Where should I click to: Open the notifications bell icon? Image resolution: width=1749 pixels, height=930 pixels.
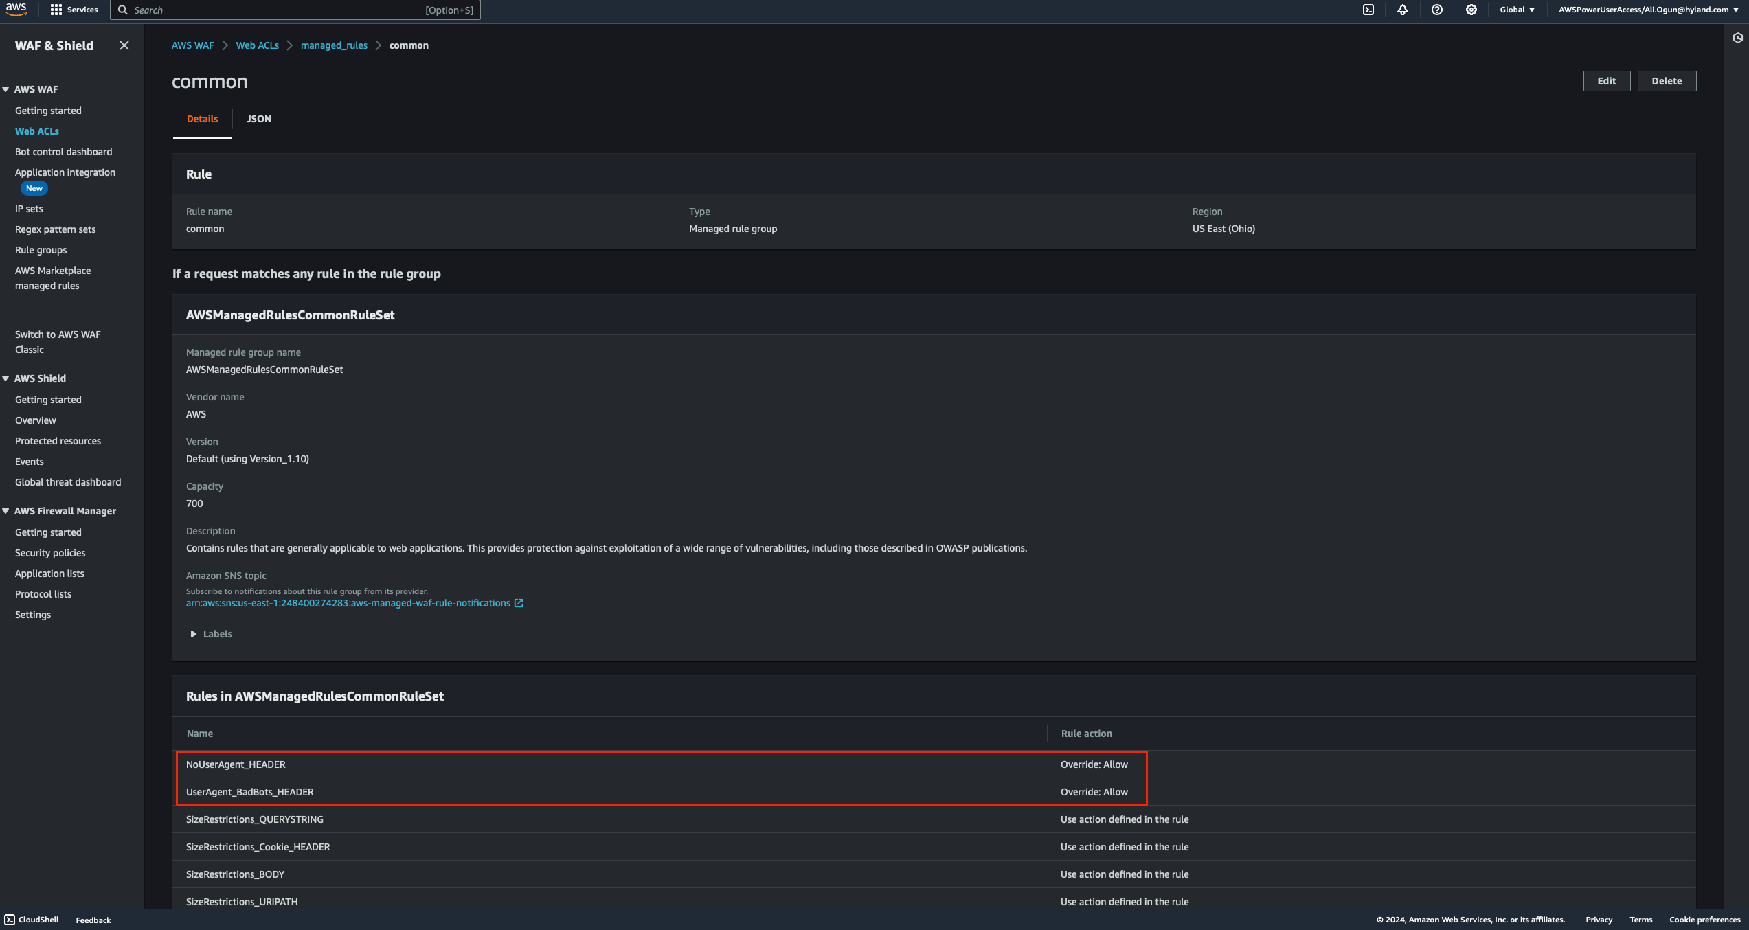tap(1403, 10)
